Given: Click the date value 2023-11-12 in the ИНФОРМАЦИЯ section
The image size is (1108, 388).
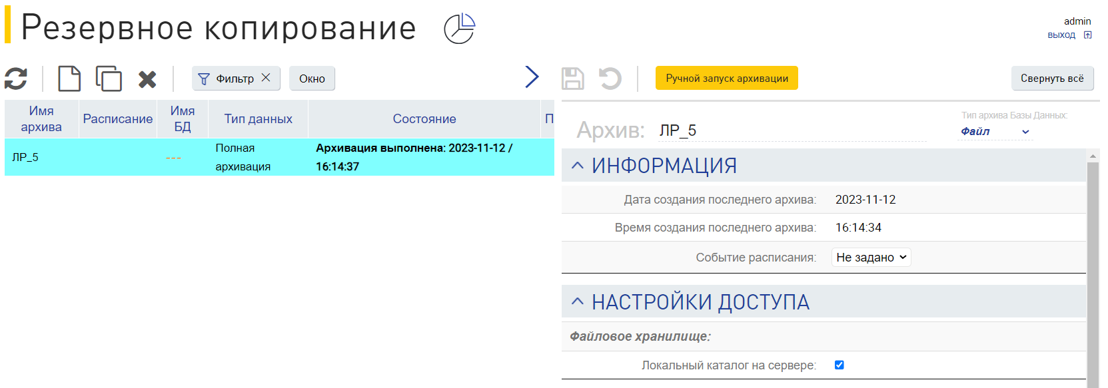Looking at the screenshot, I should coord(865,200).
